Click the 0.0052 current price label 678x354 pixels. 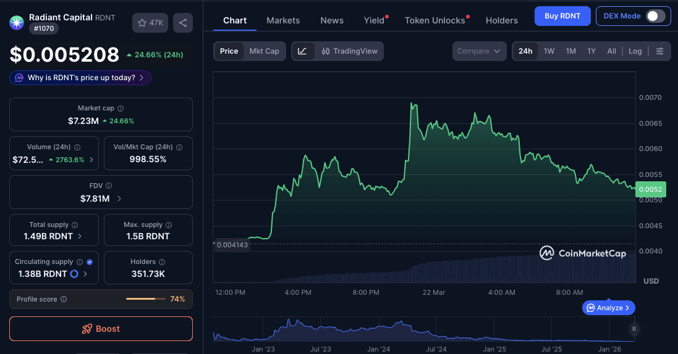650,189
